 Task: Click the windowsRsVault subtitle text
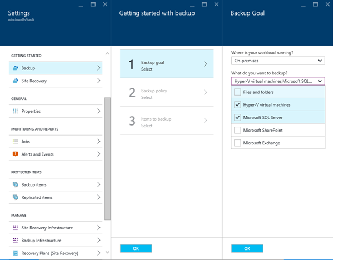click(21, 19)
